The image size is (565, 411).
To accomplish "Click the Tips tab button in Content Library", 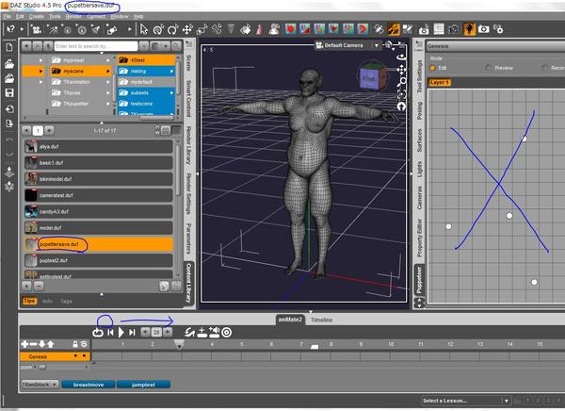I will 29,301.
